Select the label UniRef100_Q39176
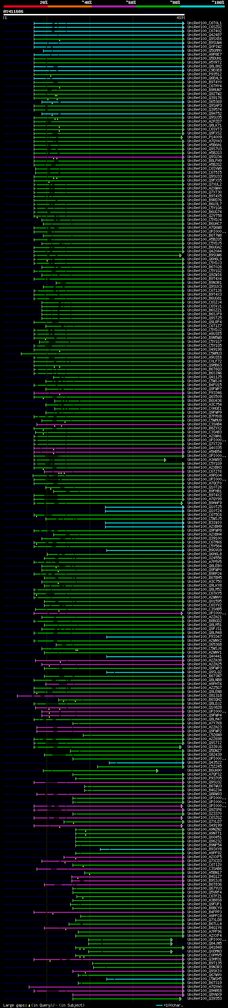 (x=204, y=98)
